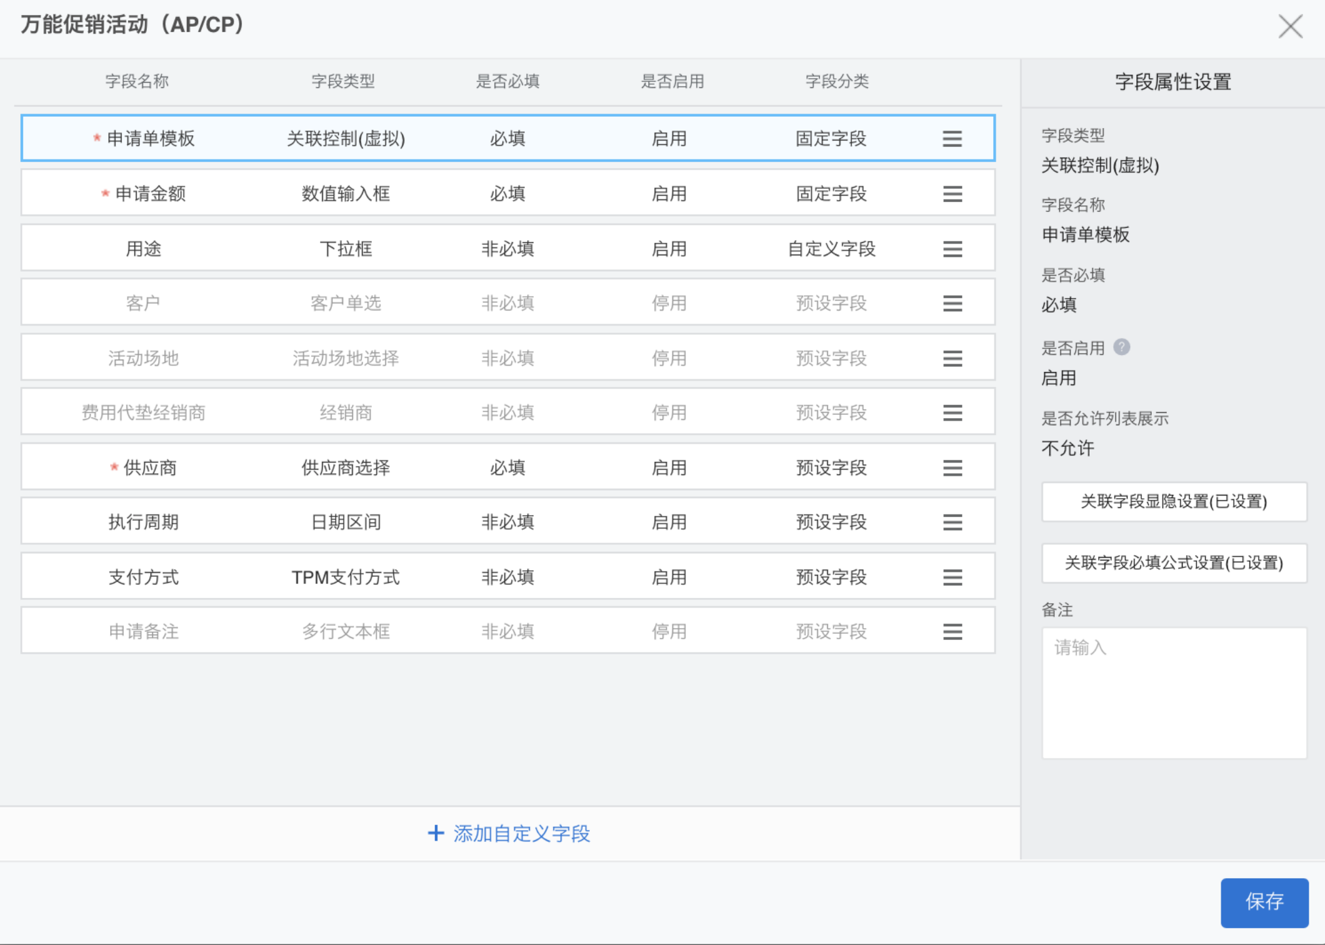Click 供应商选择 field type cell
The height and width of the screenshot is (945, 1325).
click(x=346, y=468)
